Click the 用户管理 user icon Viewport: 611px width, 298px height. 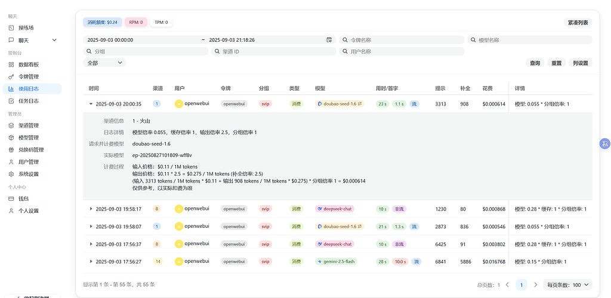11,162
